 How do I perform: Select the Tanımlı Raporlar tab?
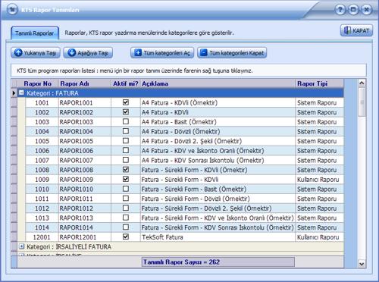click(35, 33)
